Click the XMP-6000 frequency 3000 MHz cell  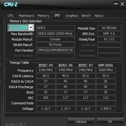106,70
